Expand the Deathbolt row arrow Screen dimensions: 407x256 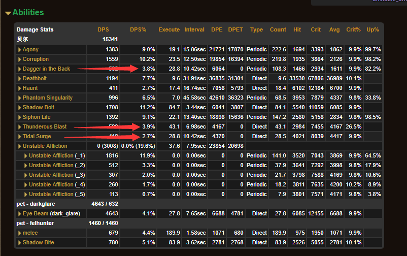point(20,79)
